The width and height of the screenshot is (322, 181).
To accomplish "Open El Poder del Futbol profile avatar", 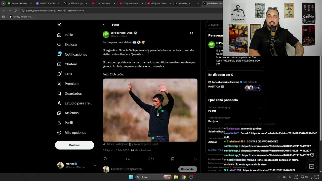I will coord(106,34).
